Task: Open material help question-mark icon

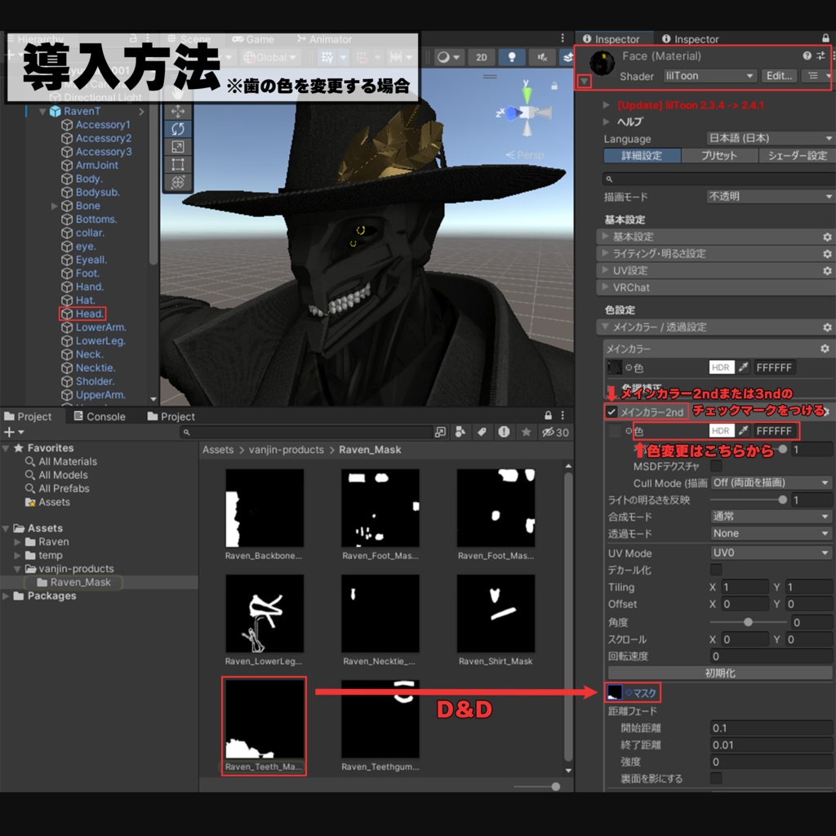Action: tap(807, 56)
